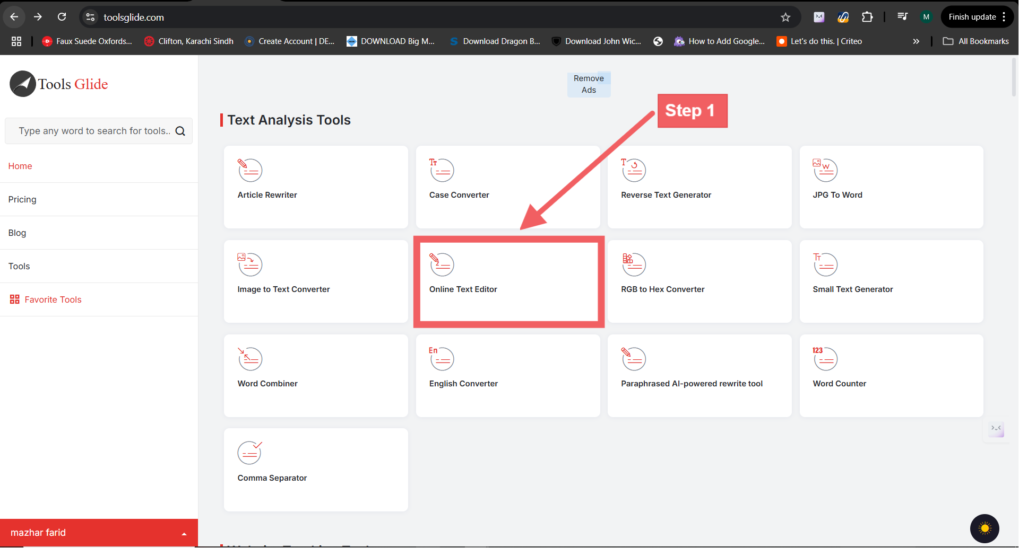Focus the tool search input field
Image resolution: width=1019 pixels, height=548 pixels.
pyautogui.click(x=94, y=131)
